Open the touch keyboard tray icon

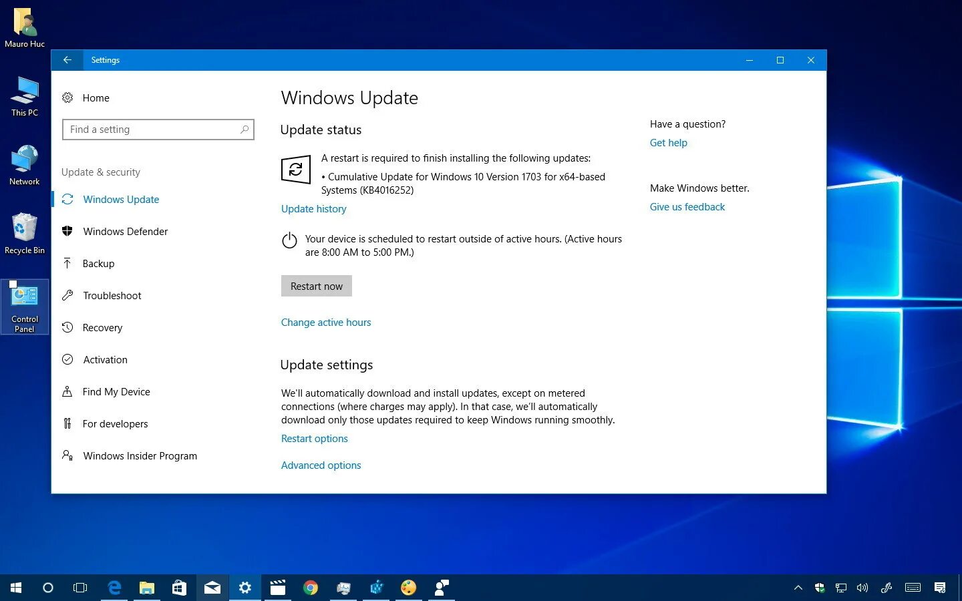pos(913,588)
